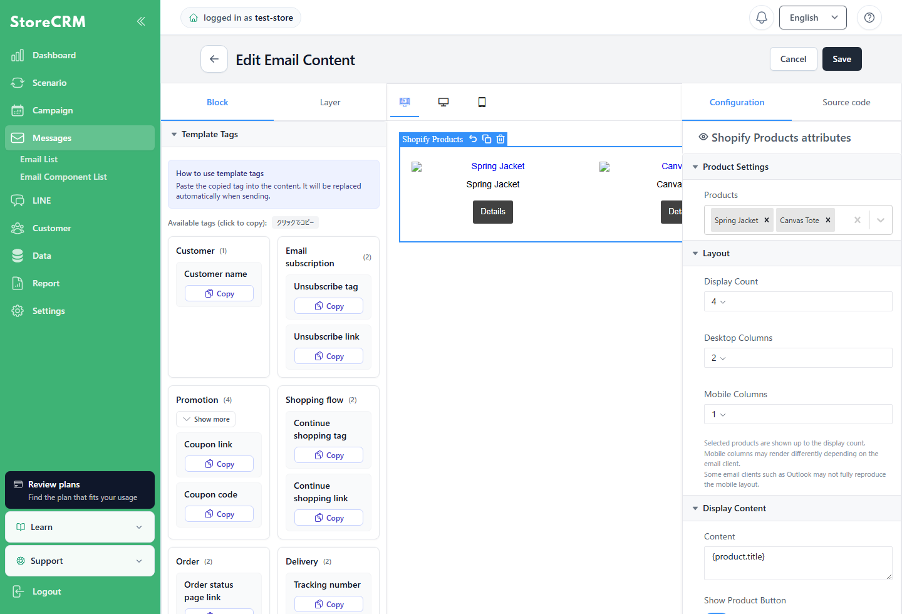Open the Configuration tab
Screen dimensions: 902x614
(x=737, y=102)
